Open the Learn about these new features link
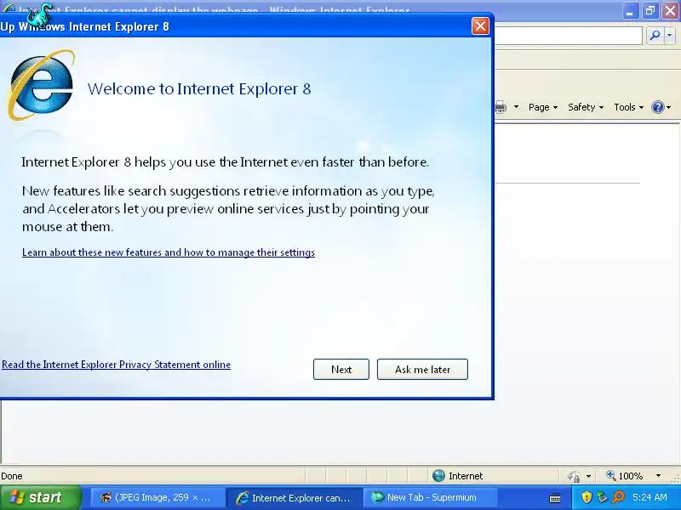 pos(169,252)
